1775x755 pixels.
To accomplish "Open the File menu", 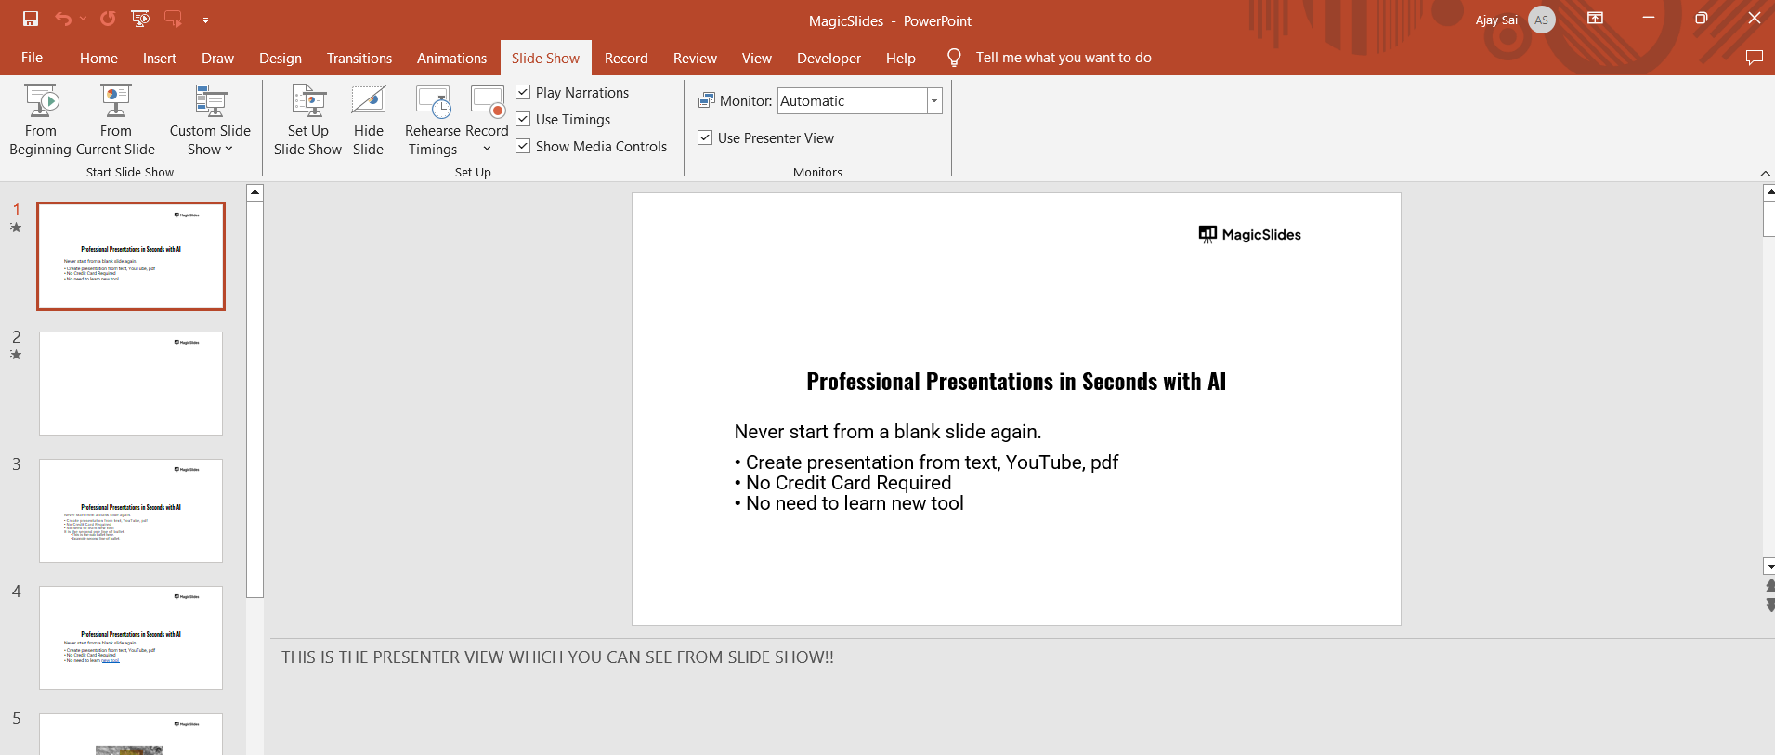I will 32,58.
